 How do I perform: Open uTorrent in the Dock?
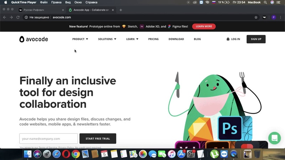click(214, 154)
